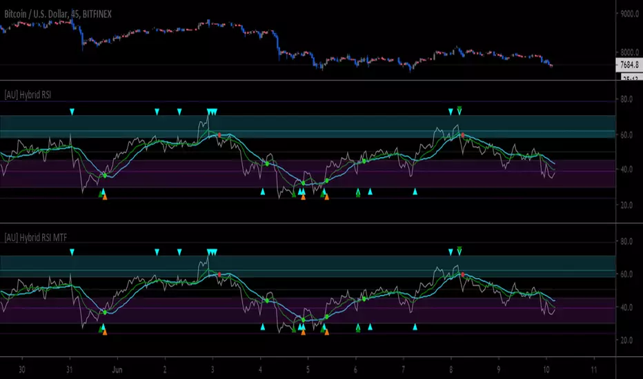Click the first cyan down-arrow in Hybrid RSI MTF pane
The height and width of the screenshot is (379, 643).
pyautogui.click(x=71, y=252)
